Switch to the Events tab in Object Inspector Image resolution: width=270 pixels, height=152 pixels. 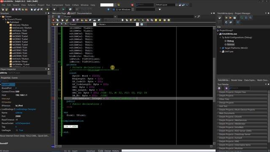pos(14,78)
